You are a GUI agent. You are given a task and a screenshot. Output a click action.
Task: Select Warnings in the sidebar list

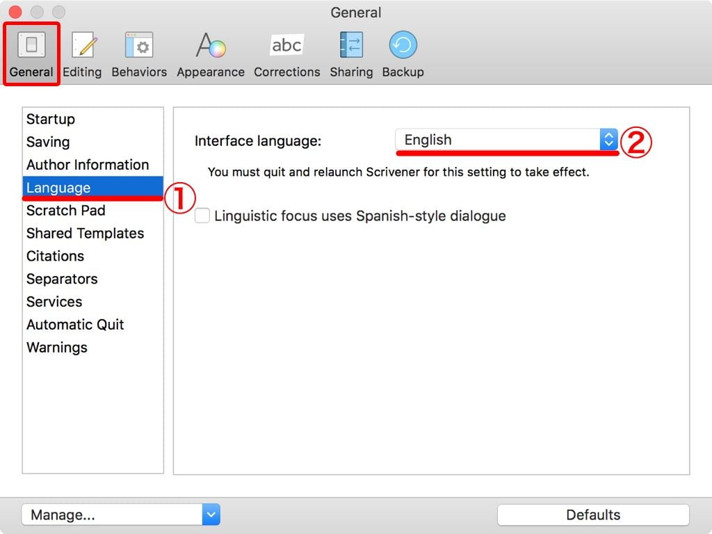[92, 348]
